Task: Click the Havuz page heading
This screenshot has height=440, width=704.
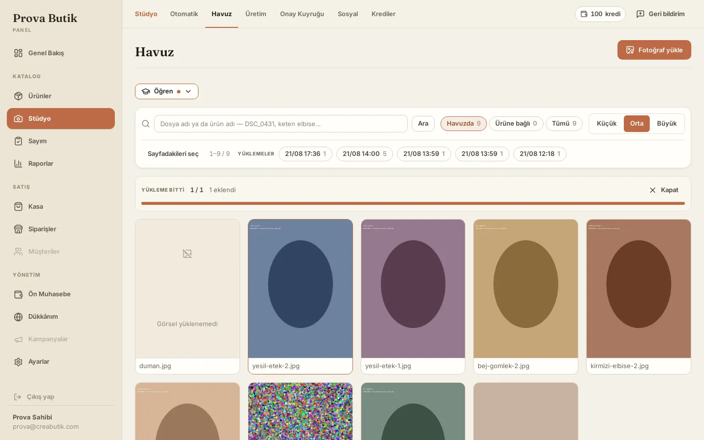Action: pyautogui.click(x=154, y=52)
